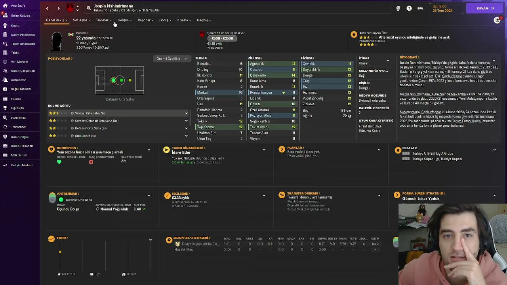The width and height of the screenshot is (507, 285).
Task: Click the back navigation arrow
Action: [48, 8]
